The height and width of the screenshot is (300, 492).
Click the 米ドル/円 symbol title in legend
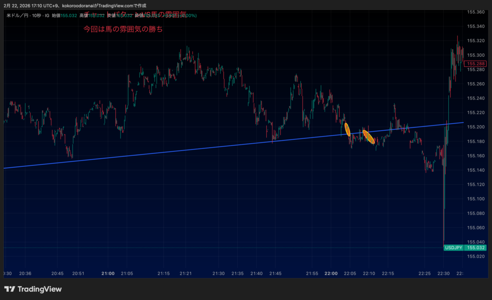pyautogui.click(x=19, y=16)
